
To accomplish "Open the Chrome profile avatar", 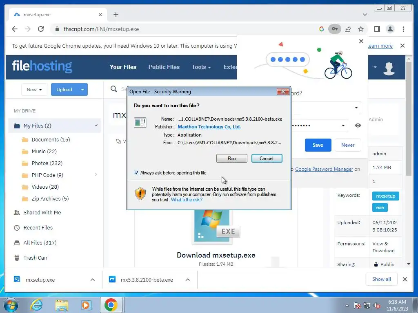I will click(x=390, y=29).
